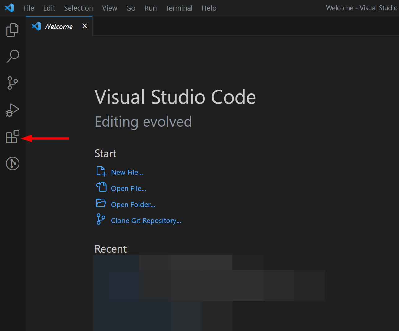This screenshot has width=399, height=331.
Task: Click the new file icon beside New File
Action: click(x=101, y=171)
